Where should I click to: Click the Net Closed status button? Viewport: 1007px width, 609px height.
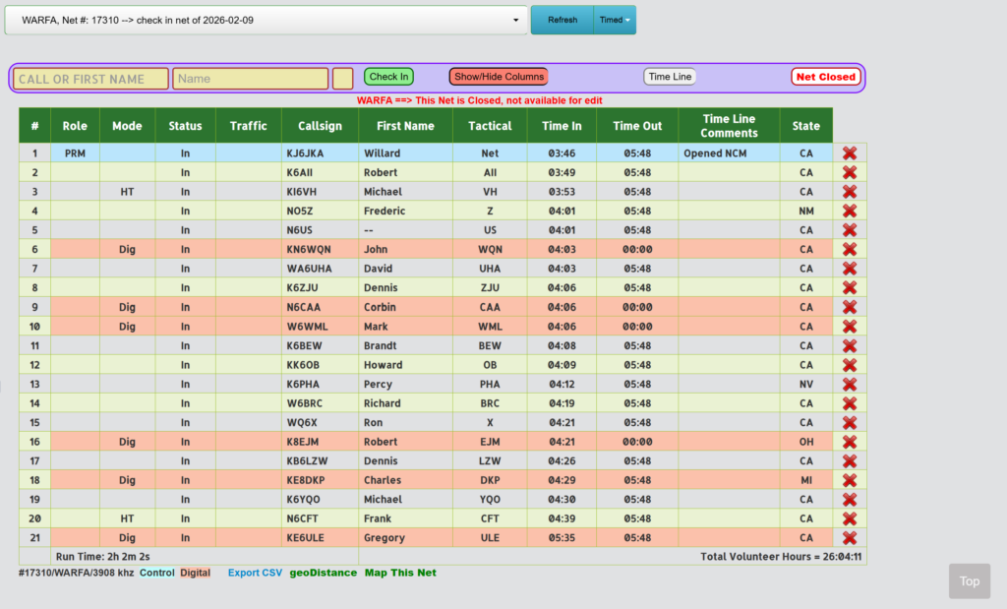pyautogui.click(x=825, y=77)
